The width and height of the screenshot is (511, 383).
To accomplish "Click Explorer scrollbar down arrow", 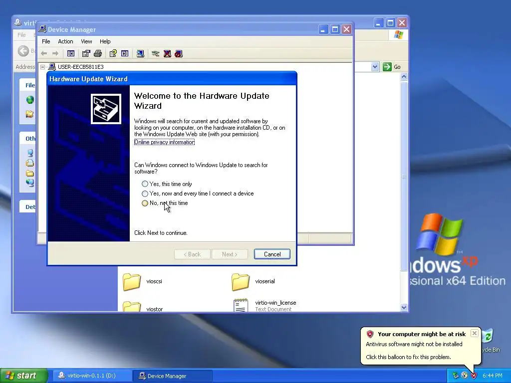I will point(404,307).
